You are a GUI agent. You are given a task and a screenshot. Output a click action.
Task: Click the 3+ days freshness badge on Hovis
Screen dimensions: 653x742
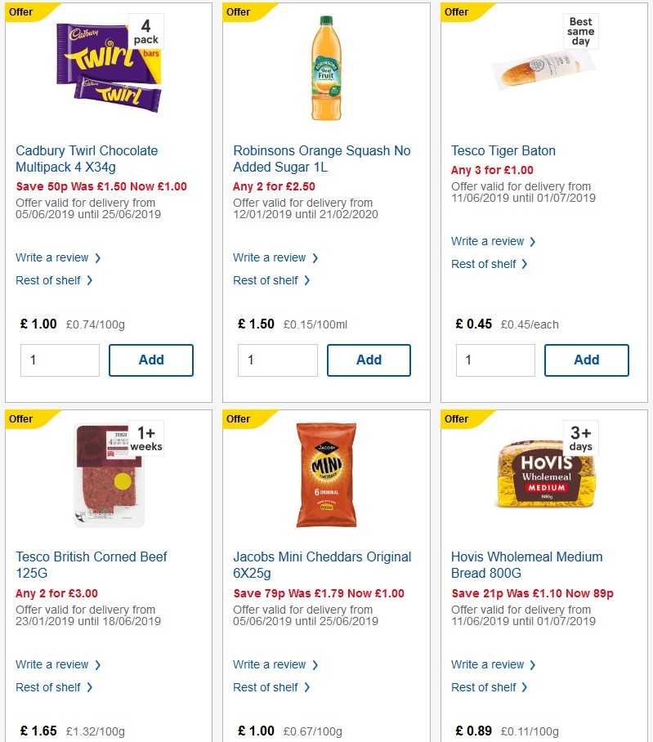point(580,438)
